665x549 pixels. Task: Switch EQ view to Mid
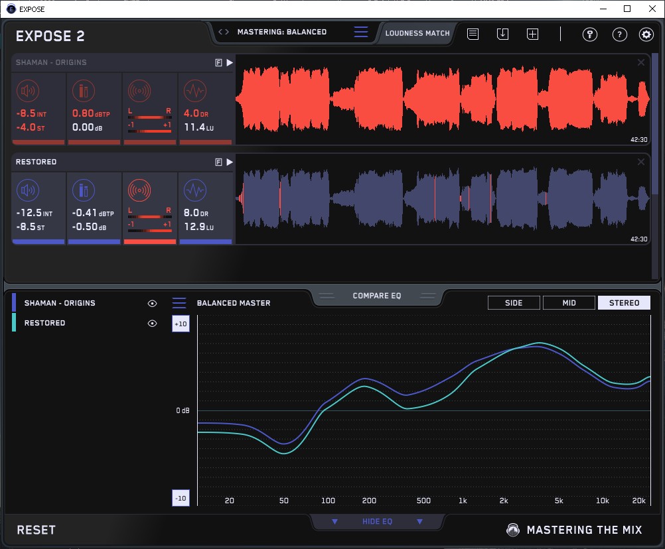tap(569, 303)
